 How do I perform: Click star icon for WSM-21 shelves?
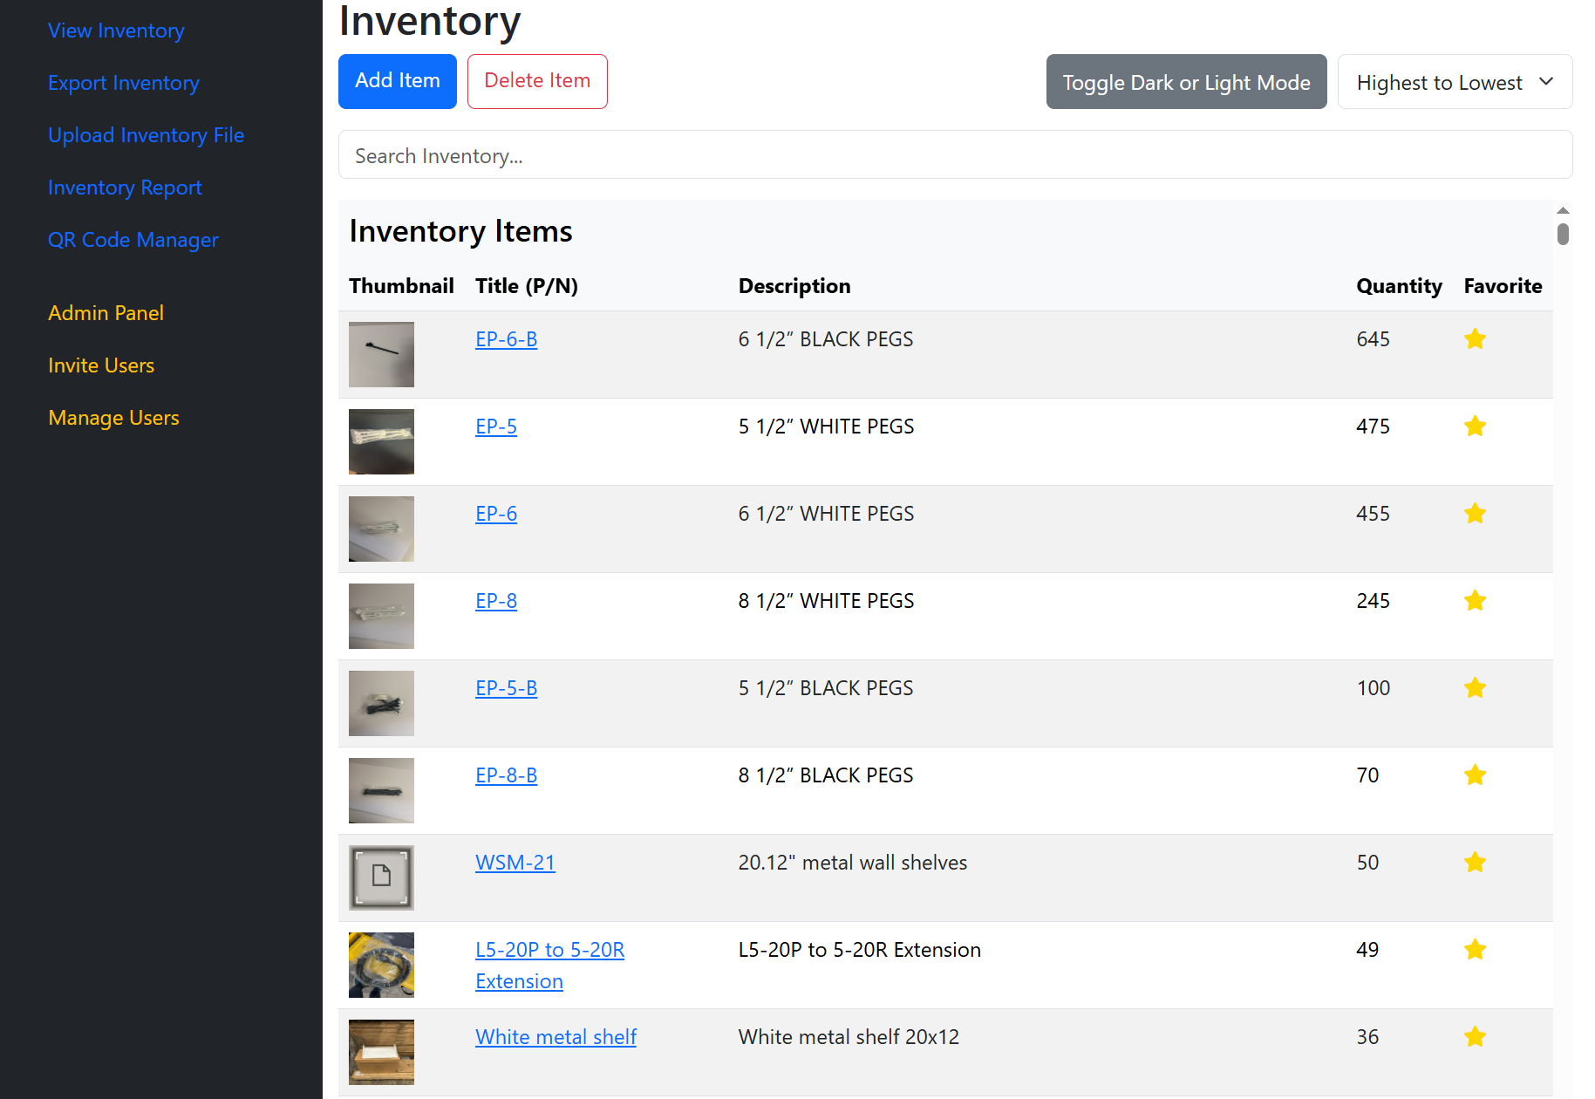[x=1475, y=863]
